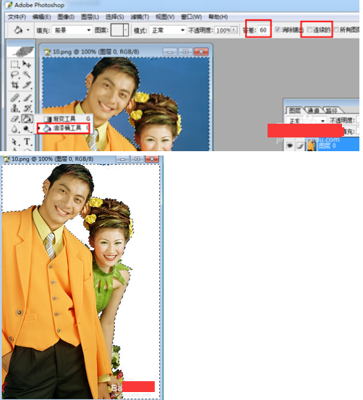The width and height of the screenshot is (363, 400).
Task: Select the Move tool
Action: (27, 64)
